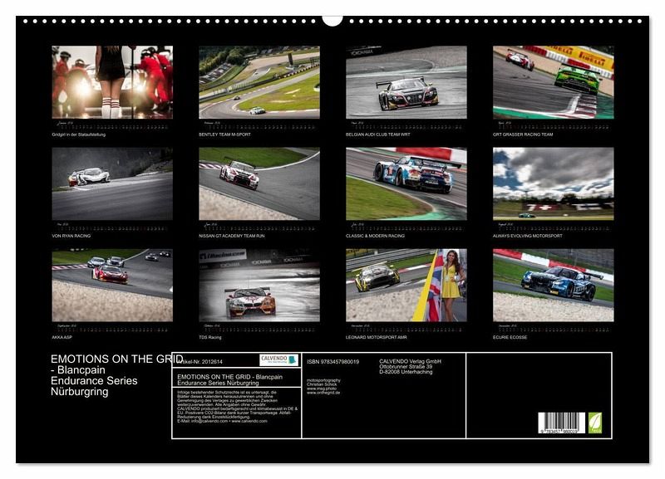Open the TDS Racing photo
665x479 pixels.
click(x=259, y=285)
